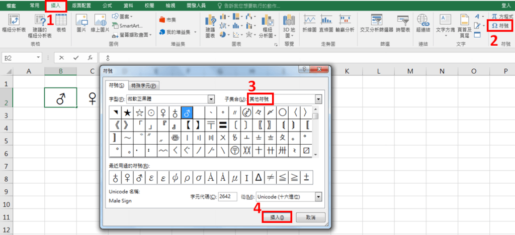Screen dimensions: 515x235
Task: Click the Symbol (符號) Ω icon
Action: [x=500, y=25]
